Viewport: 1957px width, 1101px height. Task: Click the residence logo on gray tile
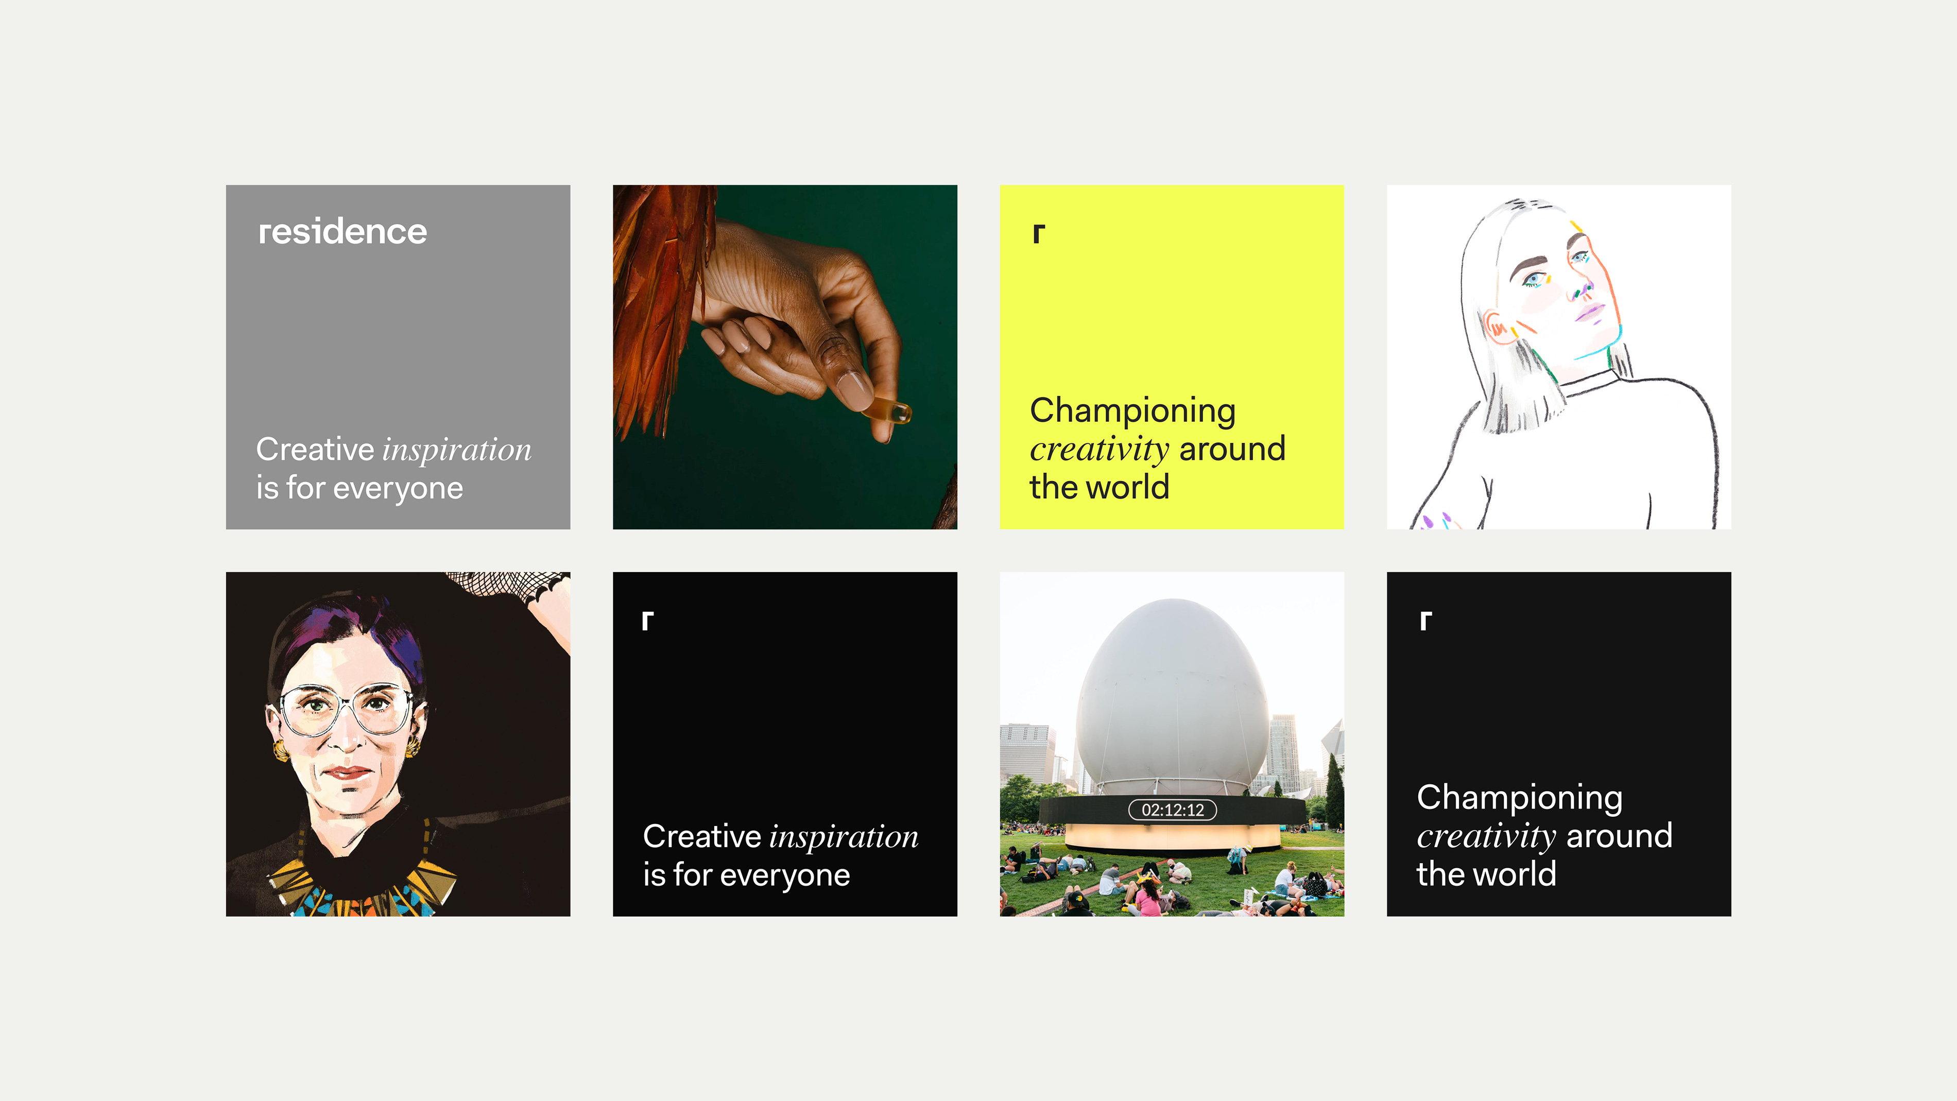(342, 232)
